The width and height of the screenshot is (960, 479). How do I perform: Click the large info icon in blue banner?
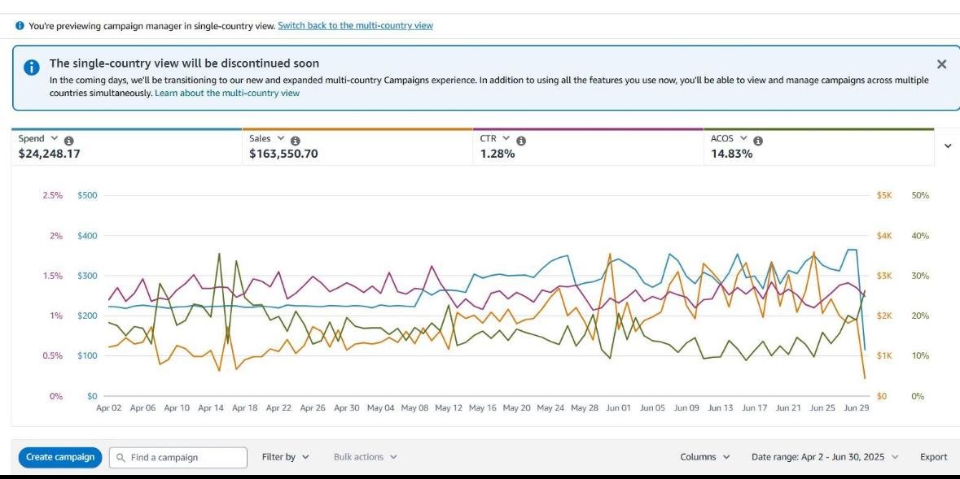coord(31,68)
